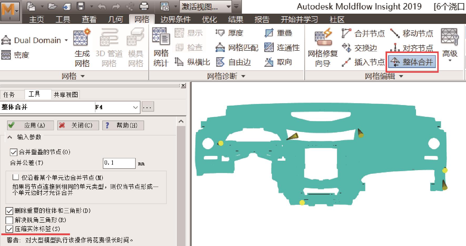Screen dimensions: 466x246
Task: Click the 合并公差 tolerance input field
Action: click(119, 163)
